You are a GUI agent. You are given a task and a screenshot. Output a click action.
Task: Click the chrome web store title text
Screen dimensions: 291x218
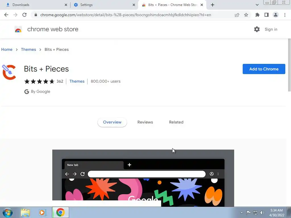click(53, 29)
